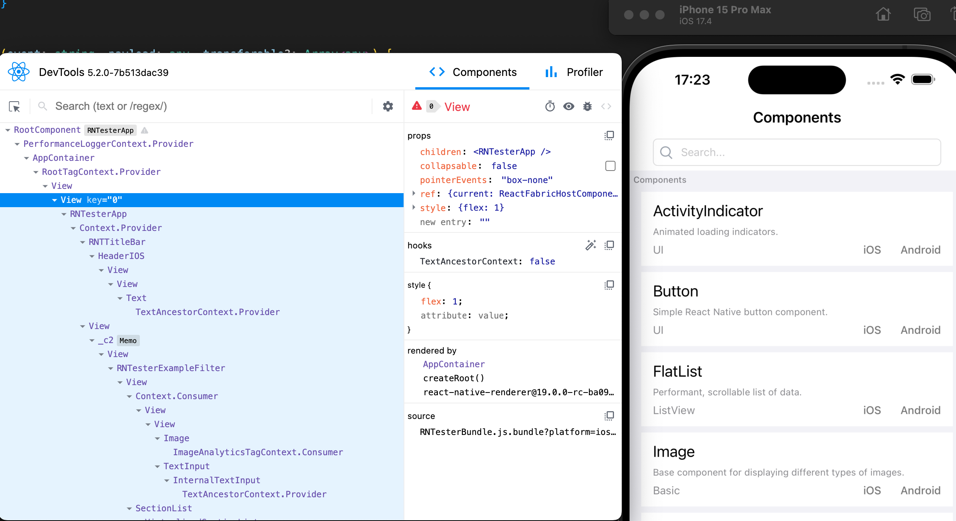956x521 pixels.
Task: Open the FlatList example card
Action: tap(797, 389)
